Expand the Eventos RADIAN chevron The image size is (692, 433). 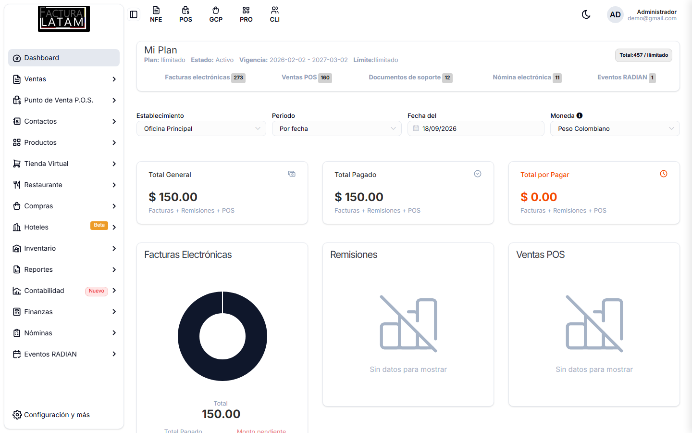click(x=114, y=354)
